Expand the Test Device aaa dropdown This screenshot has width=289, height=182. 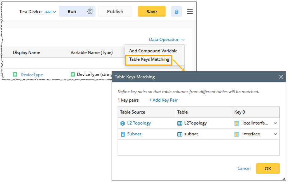tap(50, 12)
